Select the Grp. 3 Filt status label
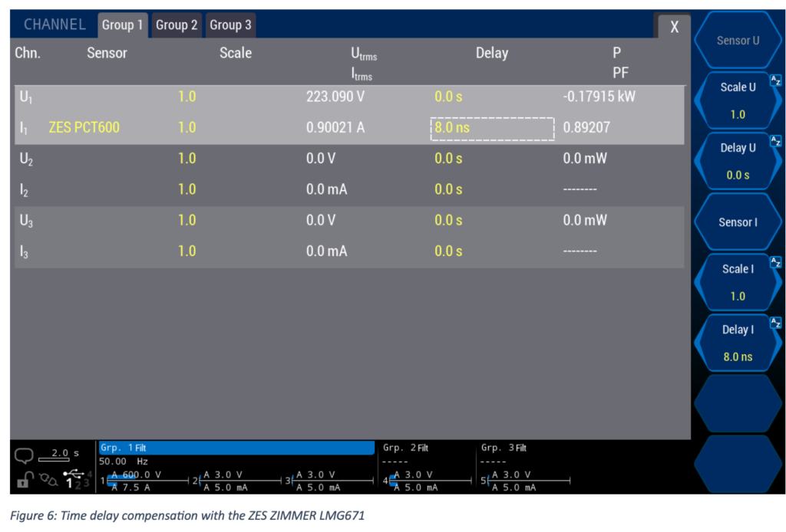Screen dimensions: 786x532 [x=504, y=448]
